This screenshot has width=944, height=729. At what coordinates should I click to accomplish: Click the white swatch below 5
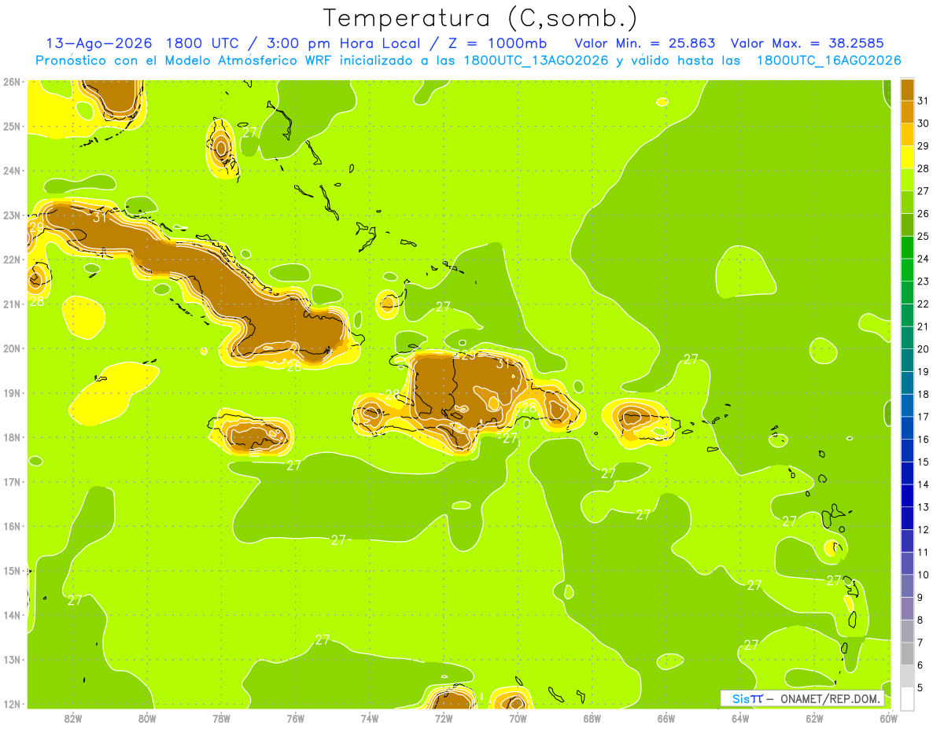click(907, 698)
